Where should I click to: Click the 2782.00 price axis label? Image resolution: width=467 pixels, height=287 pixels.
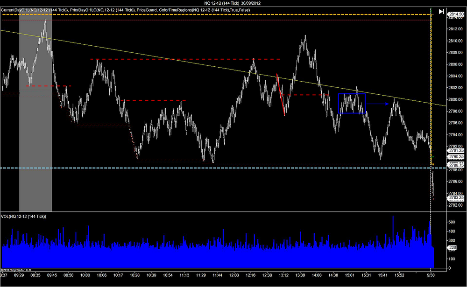tap(455, 205)
